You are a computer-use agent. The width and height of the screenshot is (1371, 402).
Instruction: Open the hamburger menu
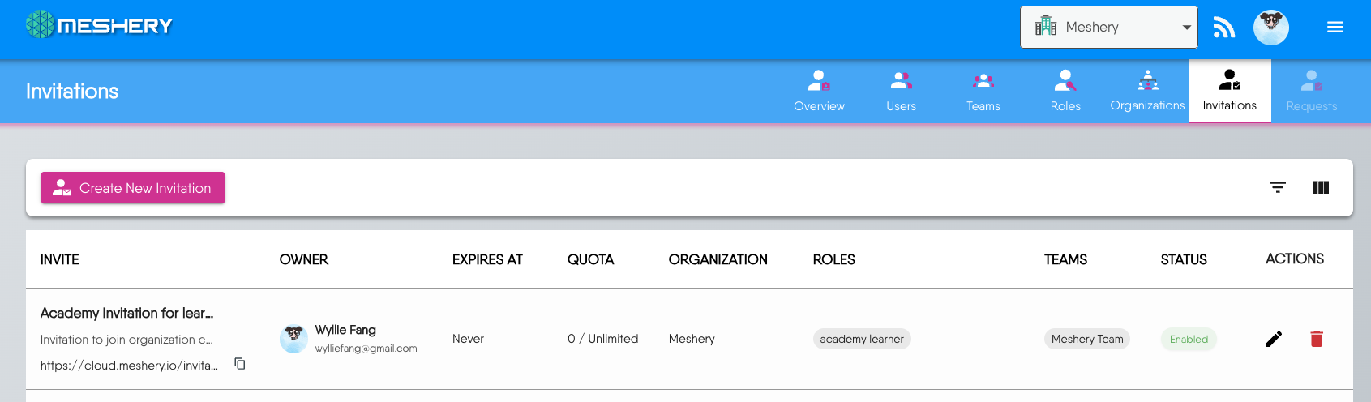pyautogui.click(x=1335, y=28)
